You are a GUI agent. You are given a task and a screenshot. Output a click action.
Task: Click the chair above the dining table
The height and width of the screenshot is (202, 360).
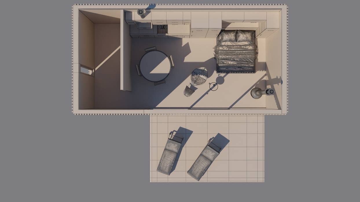click(x=150, y=49)
